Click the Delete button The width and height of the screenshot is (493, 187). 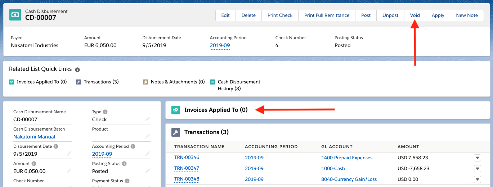[x=248, y=15]
